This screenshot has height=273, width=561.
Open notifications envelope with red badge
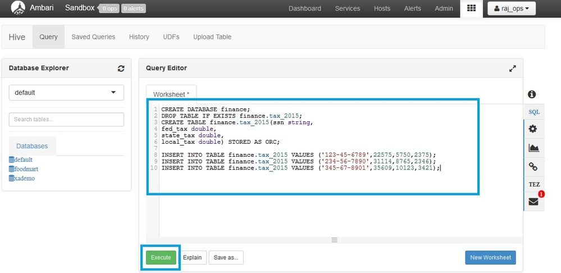click(533, 202)
